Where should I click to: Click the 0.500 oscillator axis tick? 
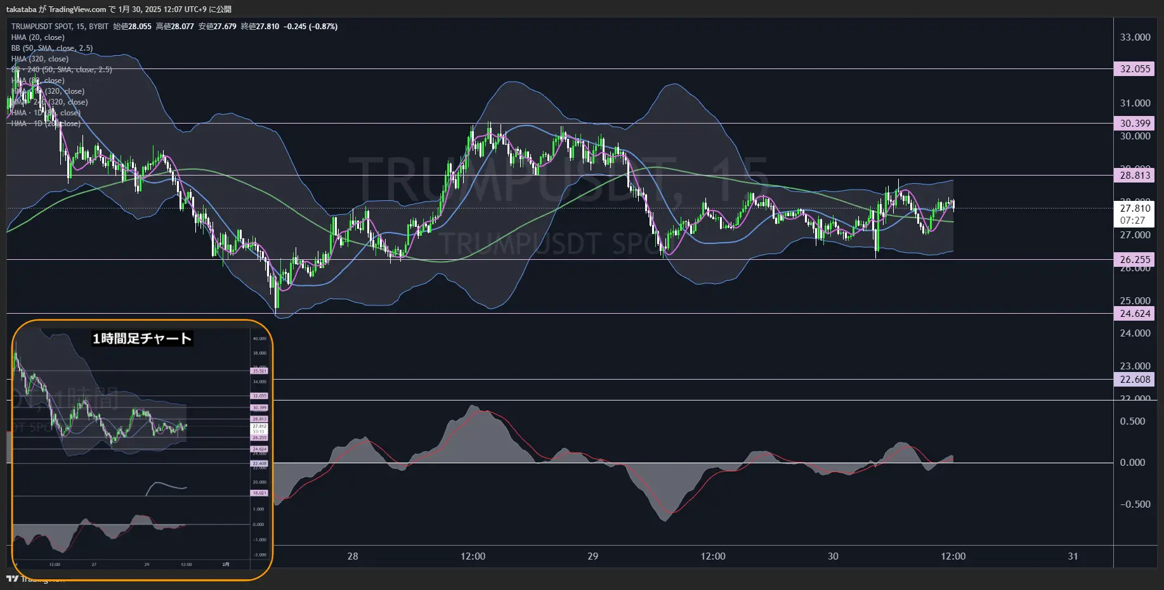pos(1132,421)
